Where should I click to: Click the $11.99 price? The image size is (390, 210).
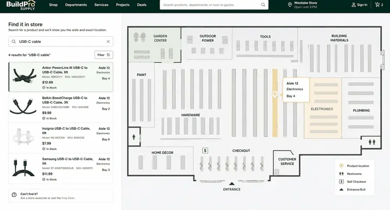(47, 174)
